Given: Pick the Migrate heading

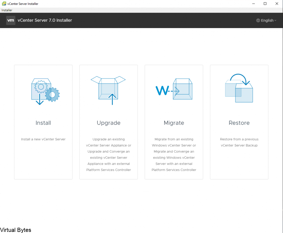Looking at the screenshot, I should tap(174, 123).
